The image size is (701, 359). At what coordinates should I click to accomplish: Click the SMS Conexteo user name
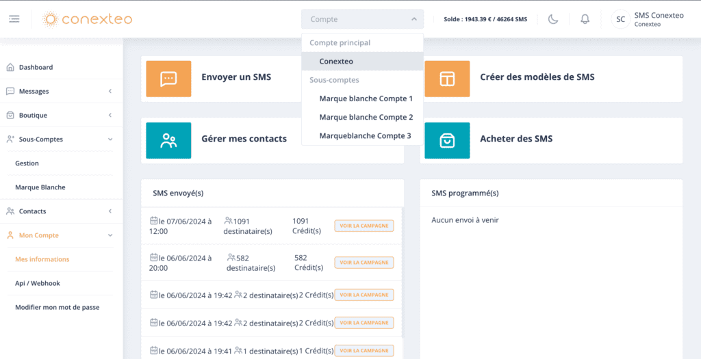pyautogui.click(x=659, y=15)
